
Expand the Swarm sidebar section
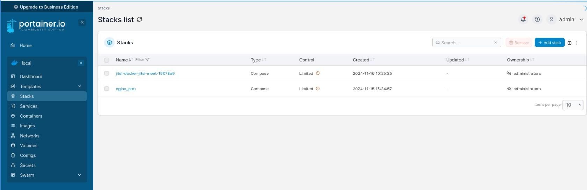[79, 175]
